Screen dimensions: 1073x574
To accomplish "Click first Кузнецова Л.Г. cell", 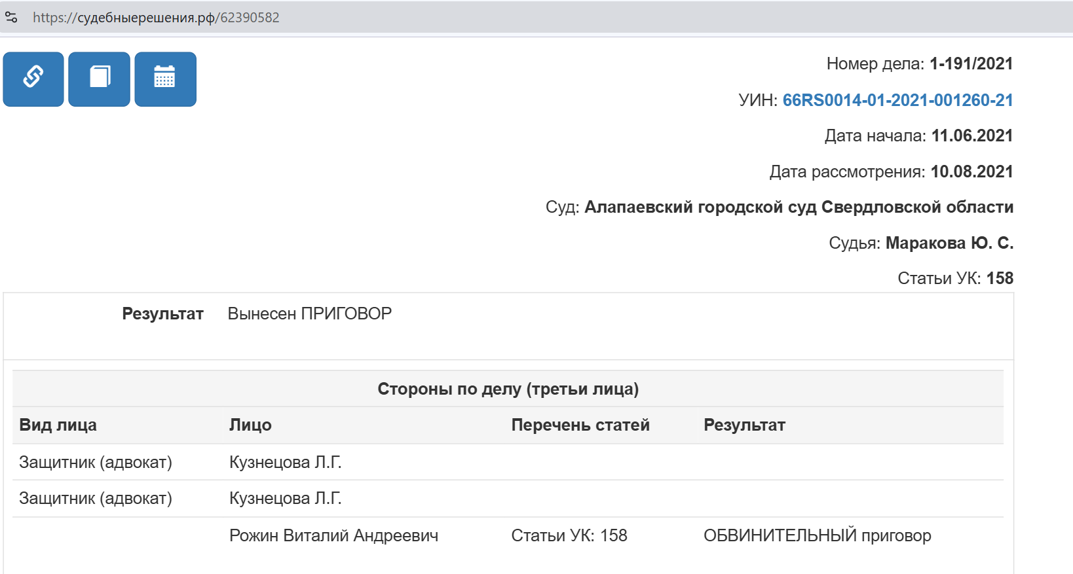I will [x=286, y=463].
